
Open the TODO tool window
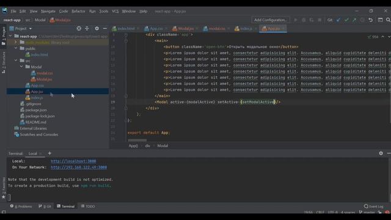[x=88, y=207]
